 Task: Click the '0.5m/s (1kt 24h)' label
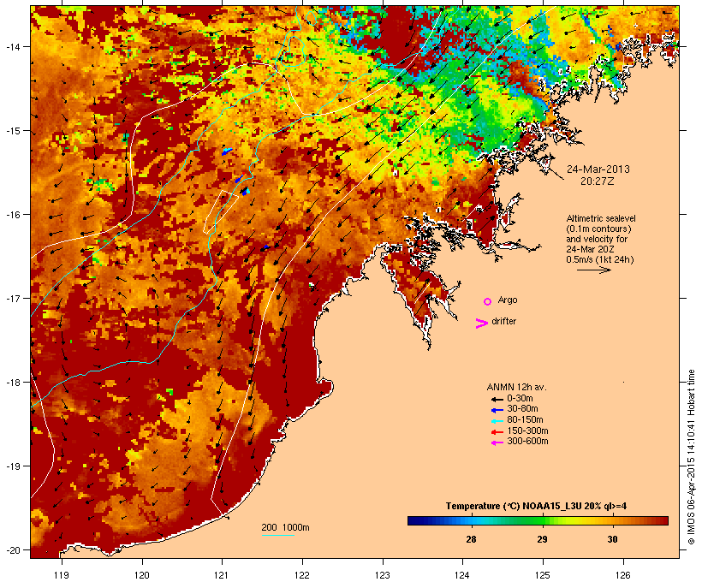(x=600, y=259)
